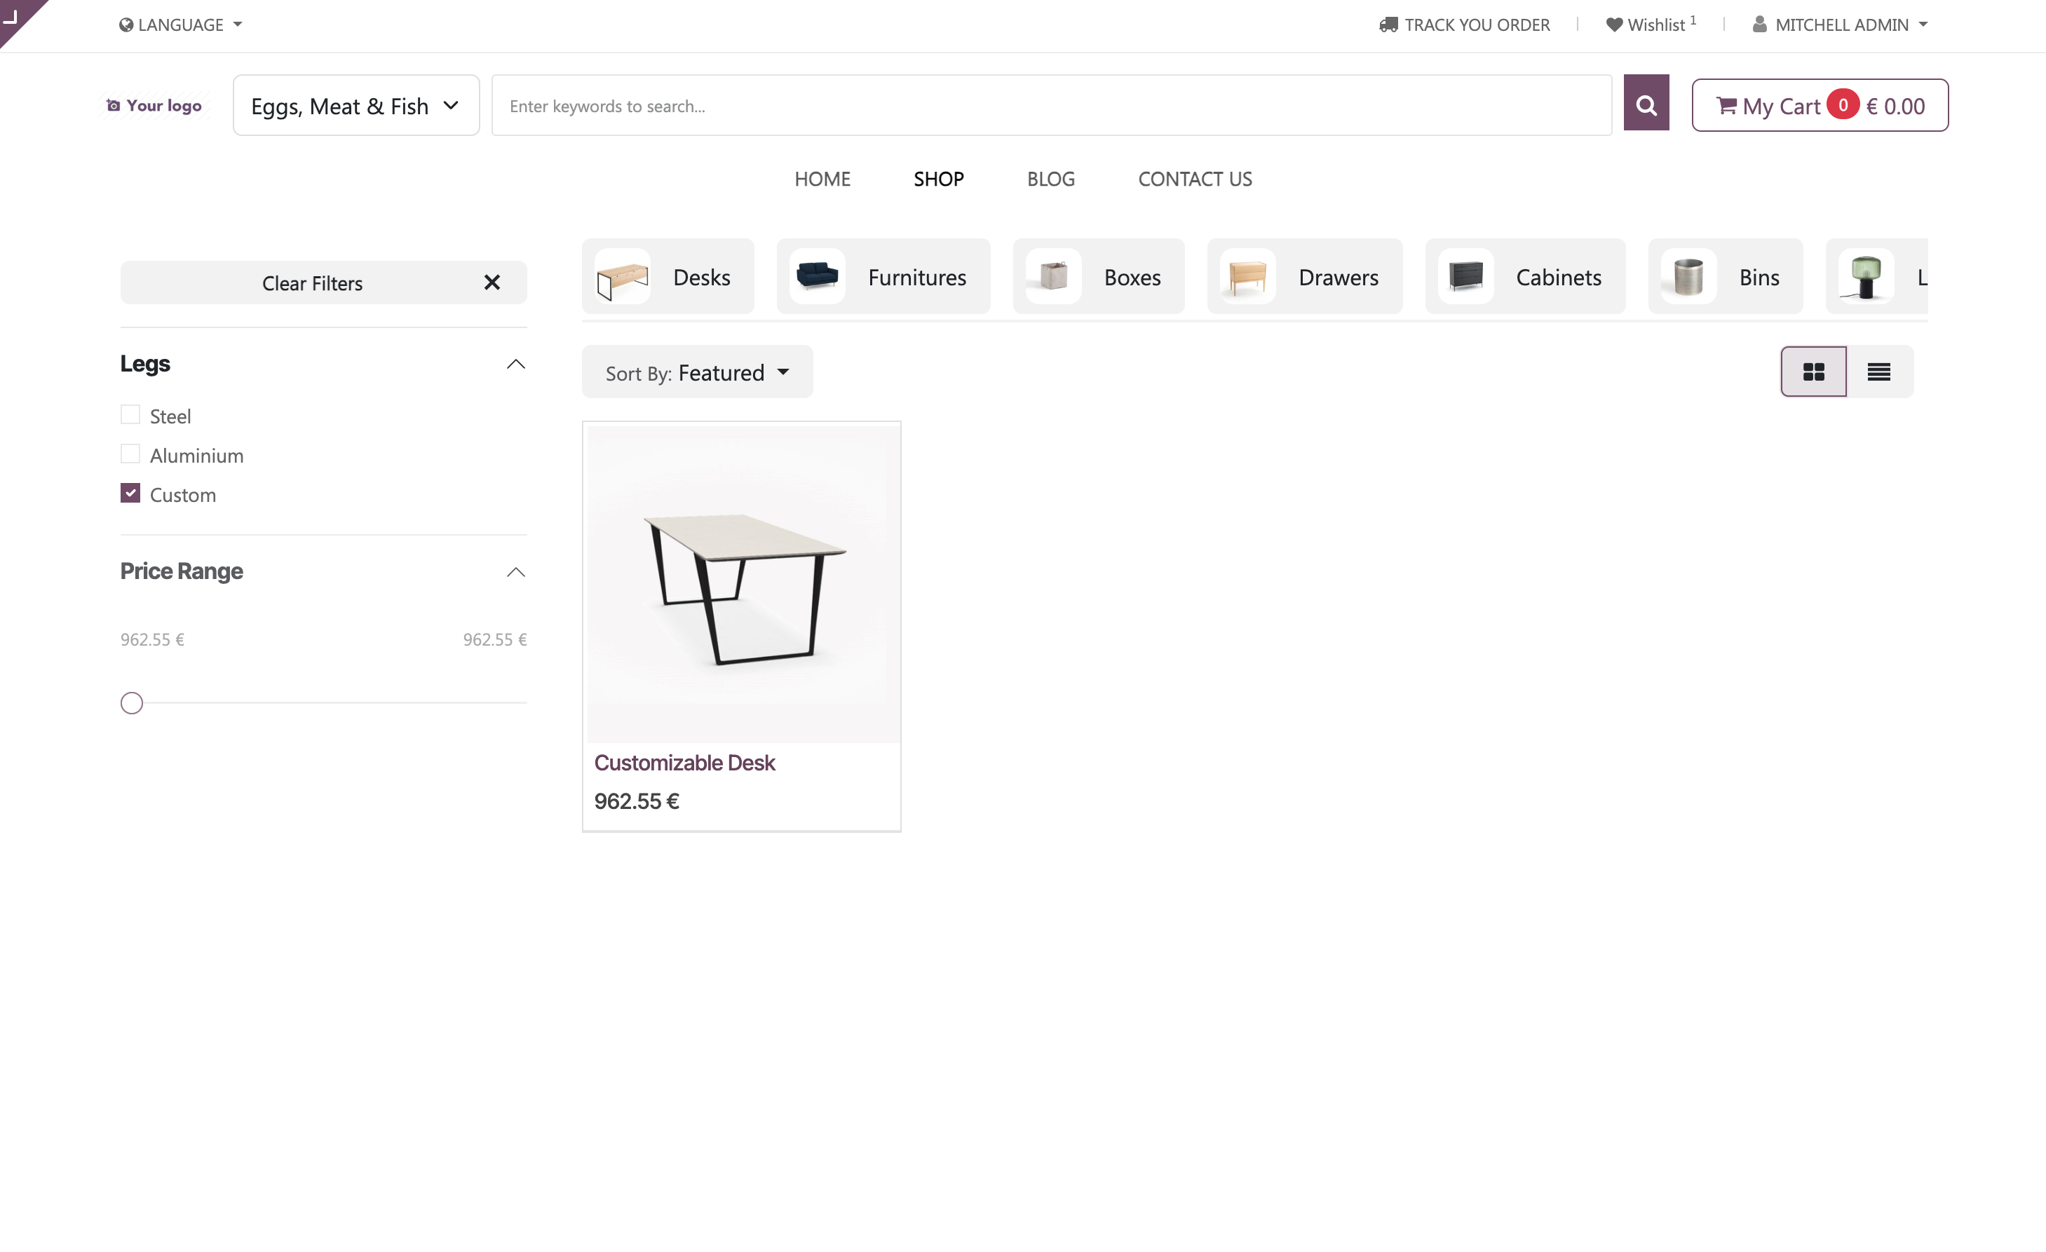The image size is (2046, 1252).
Task: Switch to grid view layout
Action: [1813, 372]
